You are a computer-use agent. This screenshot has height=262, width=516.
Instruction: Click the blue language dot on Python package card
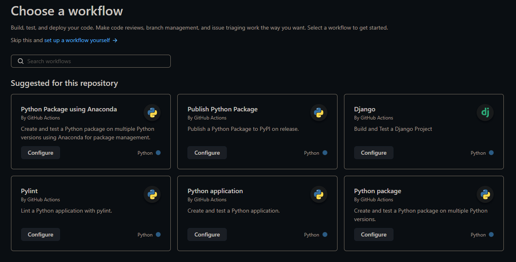491,234
